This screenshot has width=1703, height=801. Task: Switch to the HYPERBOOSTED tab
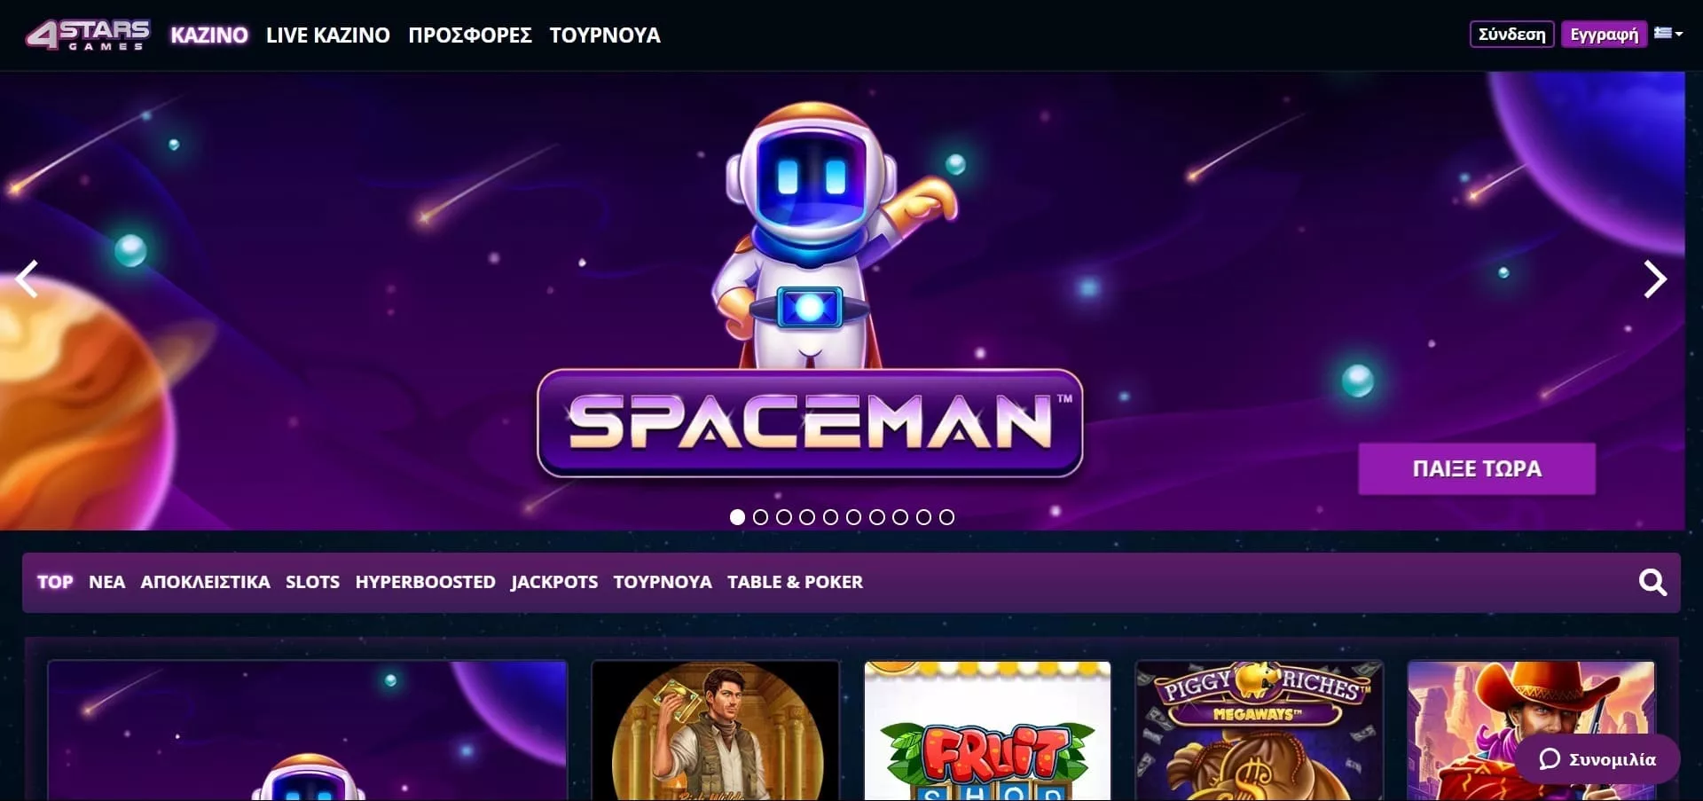coord(426,582)
